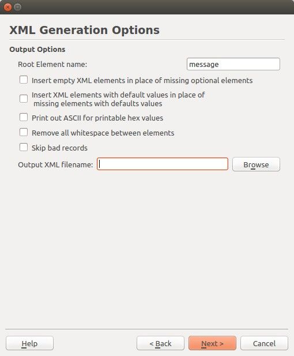Enable Print out ASCII for hex values
Viewport: 294px width, 356px height.
point(24,117)
